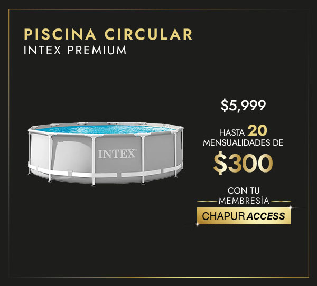Click the italic ACCESS word in the badge
Image resolution: width=317 pixels, height=286 pixels.
click(266, 216)
